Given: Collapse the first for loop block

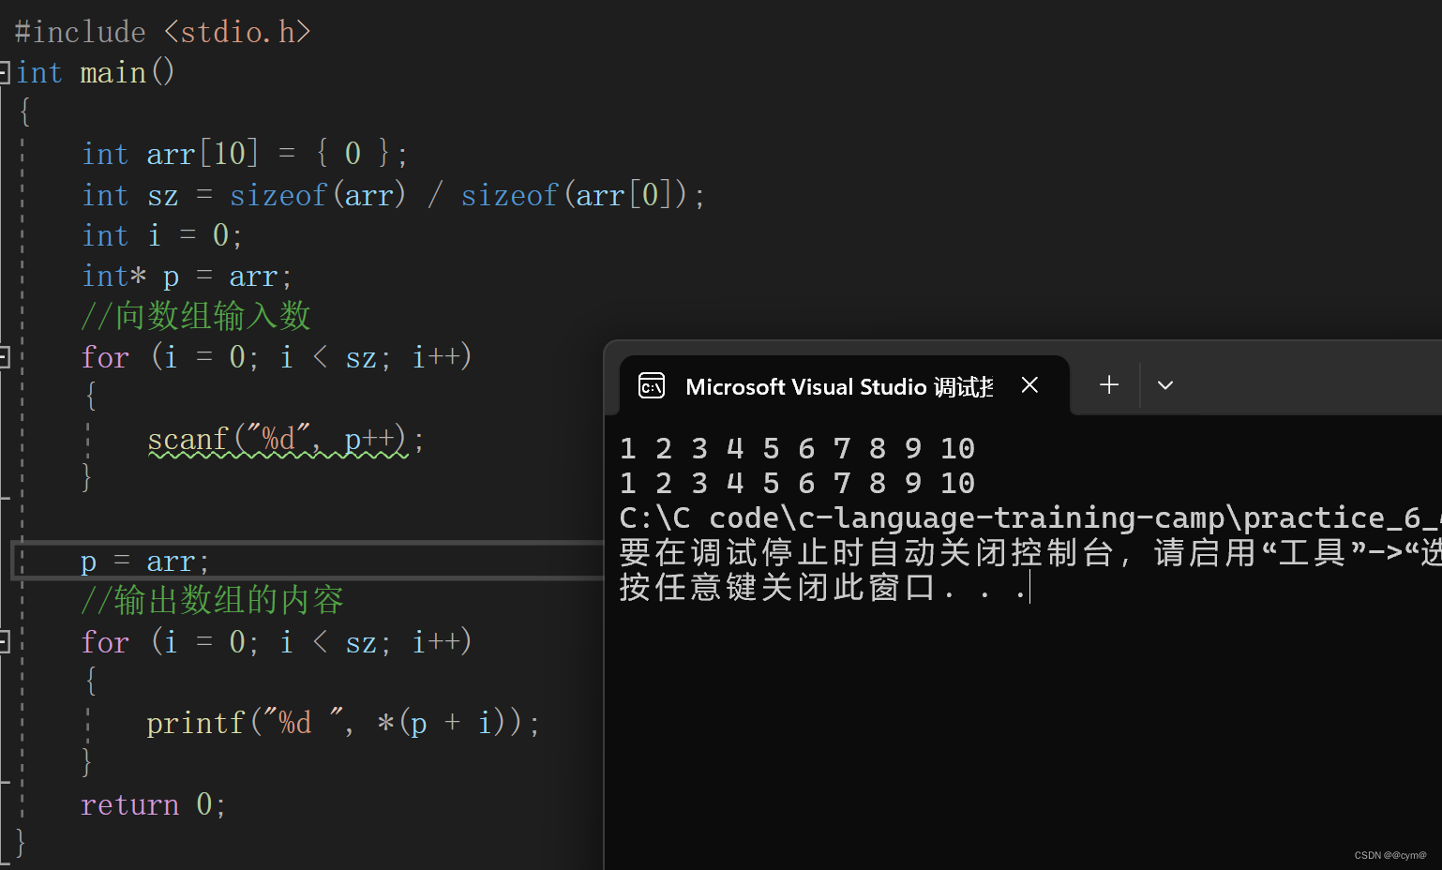Looking at the screenshot, I should [5, 356].
